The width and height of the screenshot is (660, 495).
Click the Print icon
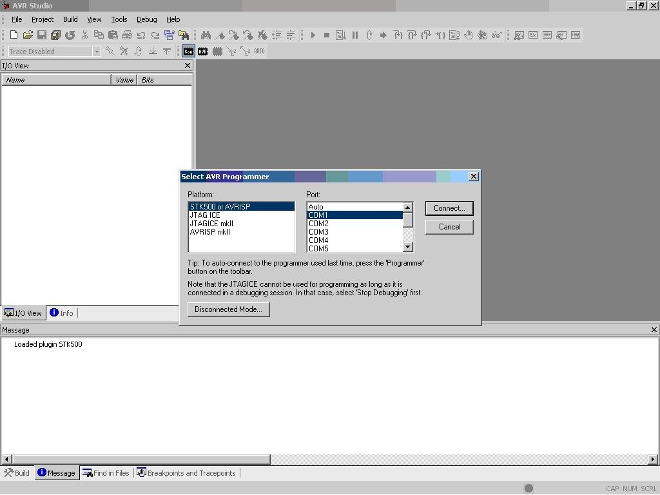127,35
